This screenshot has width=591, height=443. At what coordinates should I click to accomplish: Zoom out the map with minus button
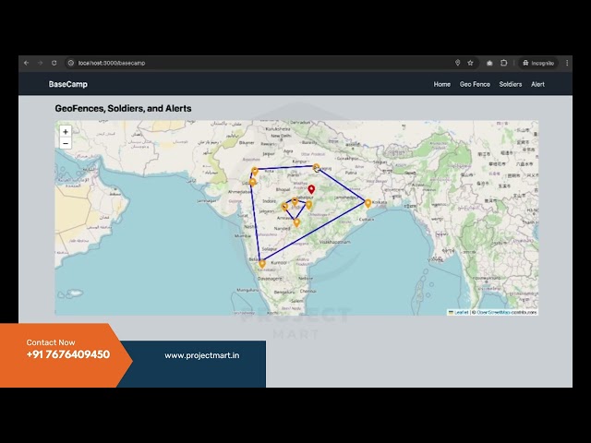pyautogui.click(x=66, y=143)
